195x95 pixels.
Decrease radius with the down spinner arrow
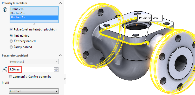tap(56, 71)
